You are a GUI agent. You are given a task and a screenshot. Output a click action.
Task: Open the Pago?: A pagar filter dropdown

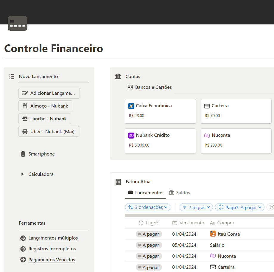[x=239, y=207]
